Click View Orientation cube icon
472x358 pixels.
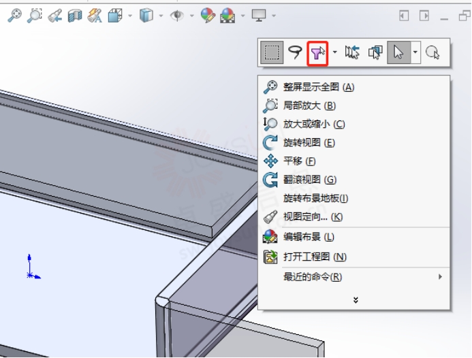click(x=115, y=16)
